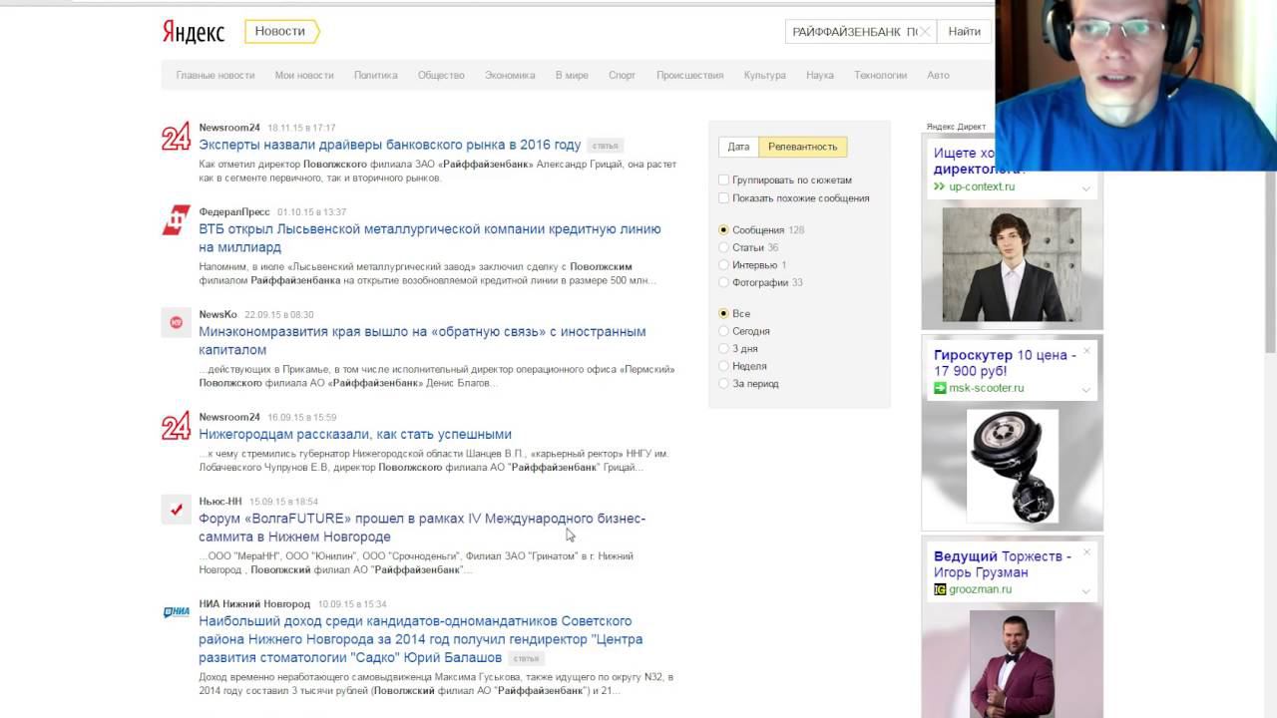Open the Наибольший доход среди кандидатов article
The image size is (1277, 718).
(x=420, y=639)
